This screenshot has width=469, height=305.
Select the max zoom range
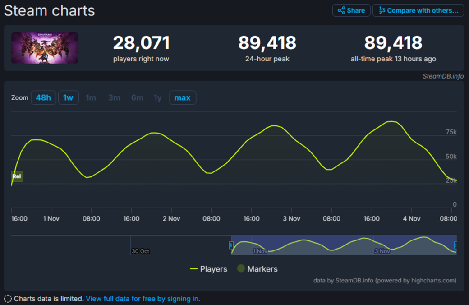(183, 97)
